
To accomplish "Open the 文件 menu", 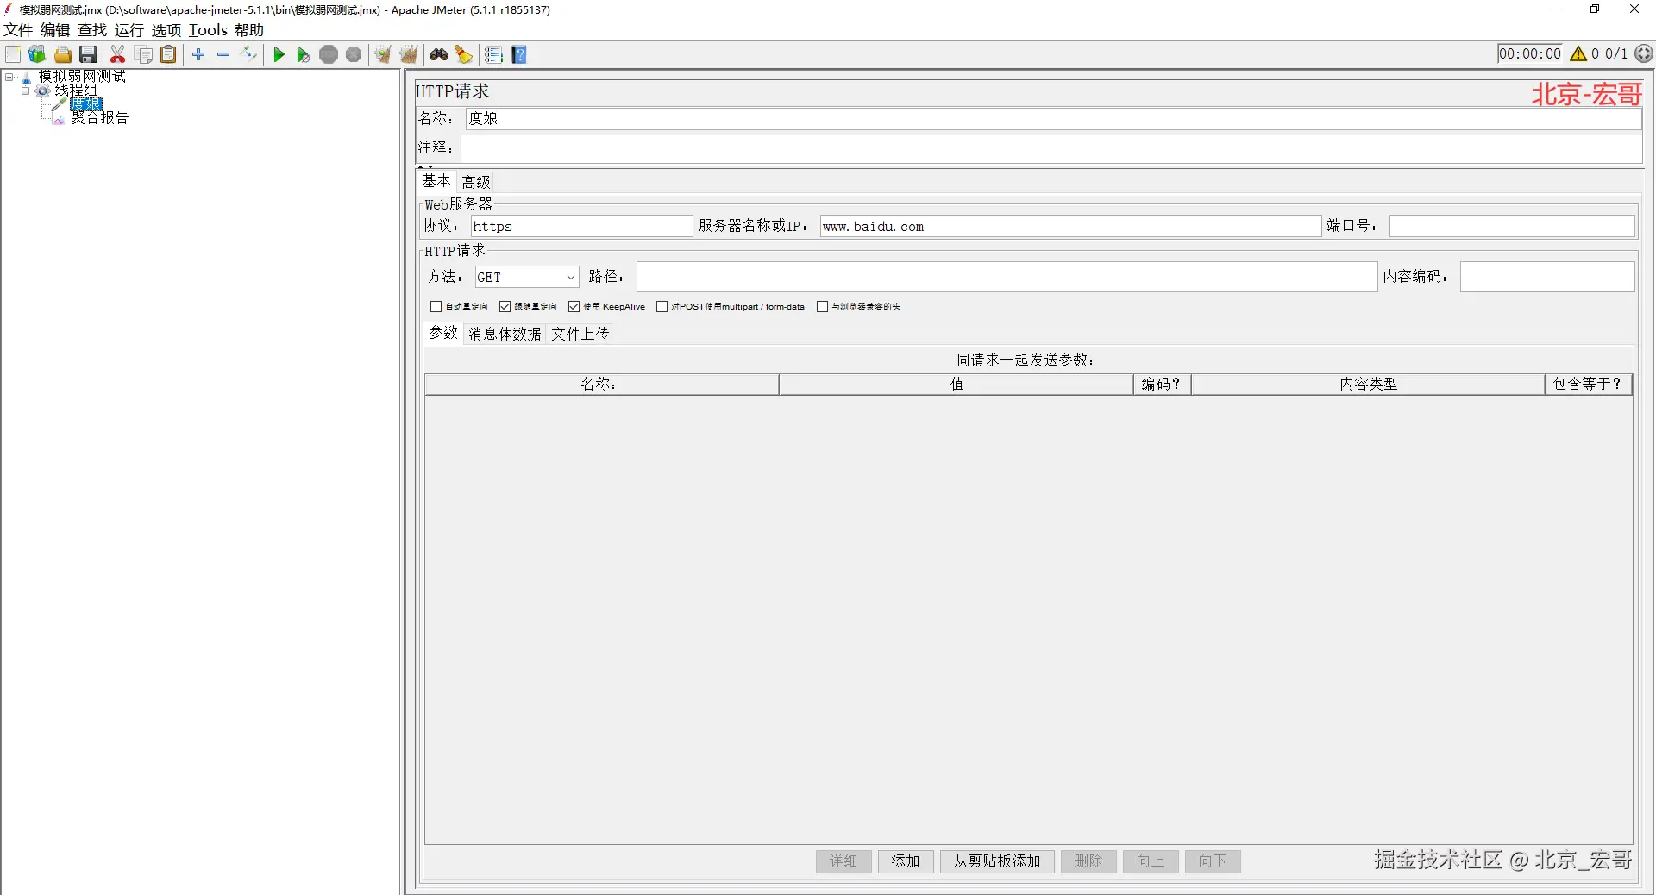I will coord(18,30).
